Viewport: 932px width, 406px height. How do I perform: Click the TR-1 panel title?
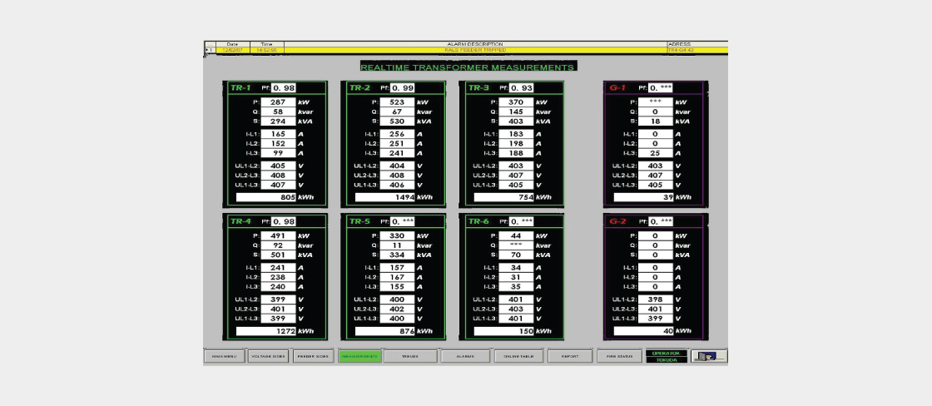point(240,88)
